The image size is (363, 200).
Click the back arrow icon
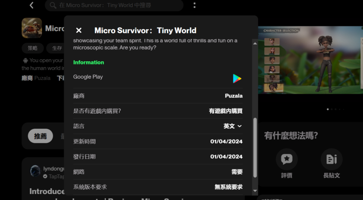click(31, 5)
